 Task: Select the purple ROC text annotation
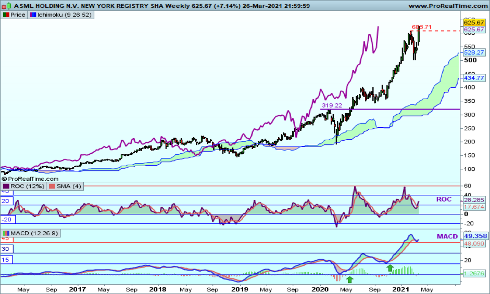444,199
